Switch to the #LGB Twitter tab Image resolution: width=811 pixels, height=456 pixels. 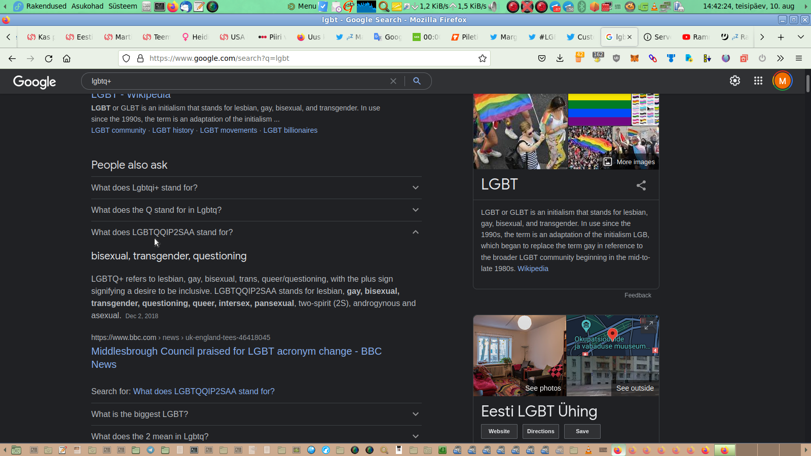point(542,37)
